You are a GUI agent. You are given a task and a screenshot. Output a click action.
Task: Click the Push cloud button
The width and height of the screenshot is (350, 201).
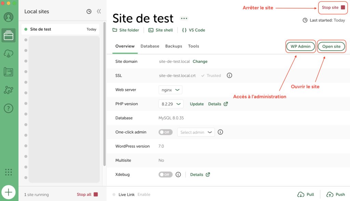coord(336,194)
